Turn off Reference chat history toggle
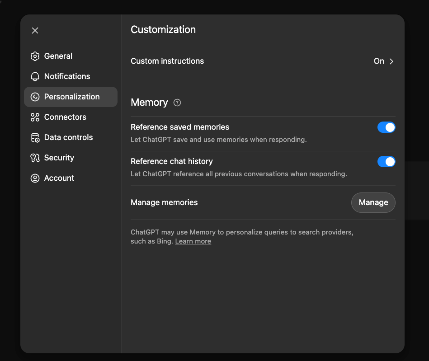 tap(387, 162)
